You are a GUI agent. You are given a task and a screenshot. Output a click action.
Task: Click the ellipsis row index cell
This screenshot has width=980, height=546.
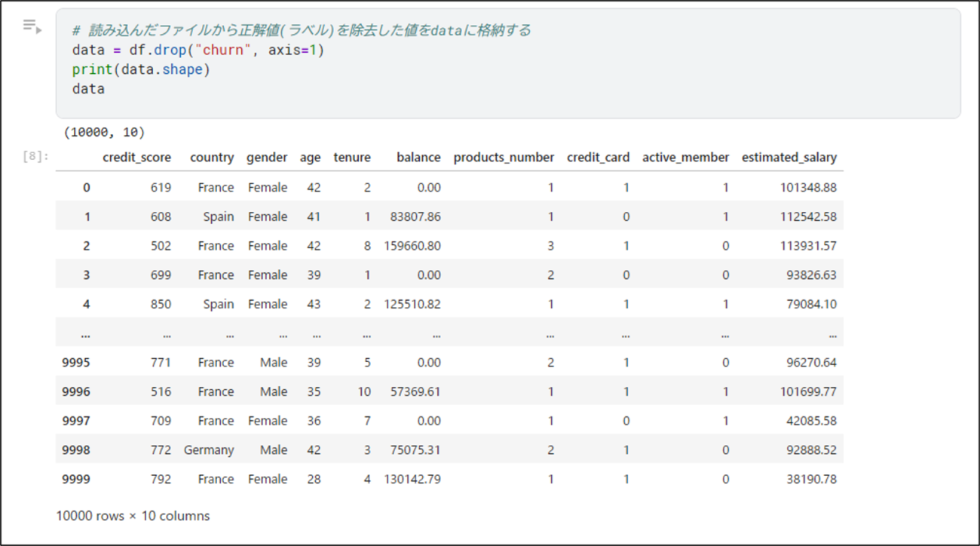[x=86, y=333]
